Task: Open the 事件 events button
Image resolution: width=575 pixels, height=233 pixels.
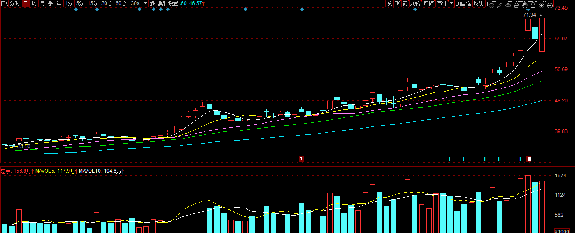Action: [442, 3]
